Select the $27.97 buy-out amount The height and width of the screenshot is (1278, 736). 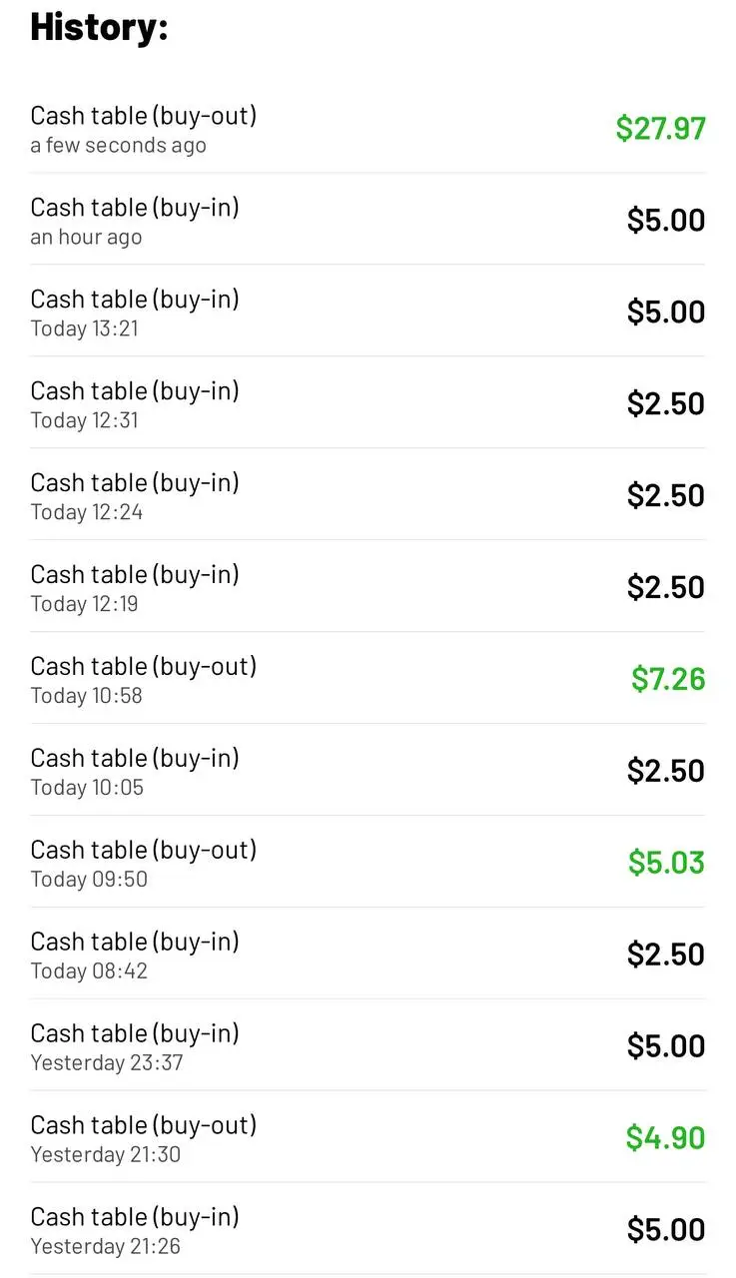coord(661,128)
